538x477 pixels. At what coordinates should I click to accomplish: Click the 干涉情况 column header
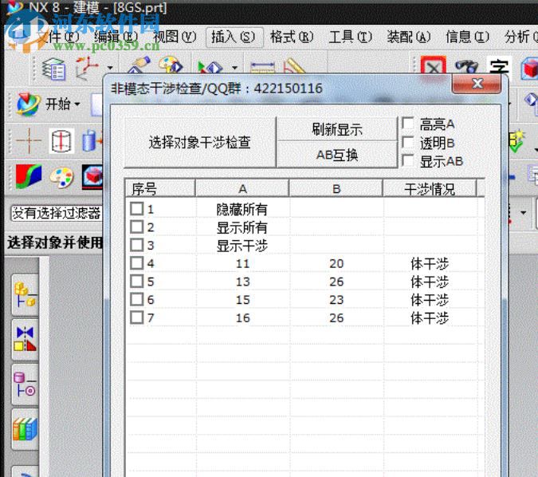[x=430, y=188]
